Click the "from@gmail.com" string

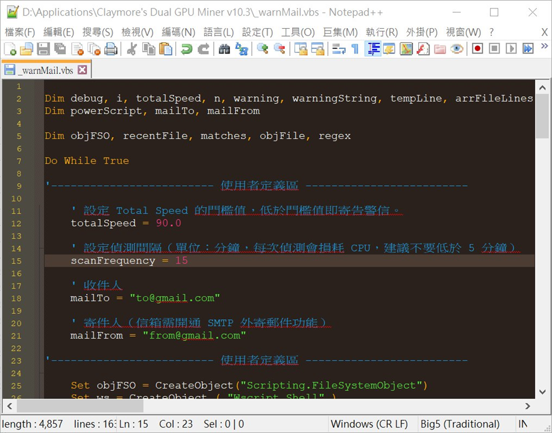click(194, 336)
